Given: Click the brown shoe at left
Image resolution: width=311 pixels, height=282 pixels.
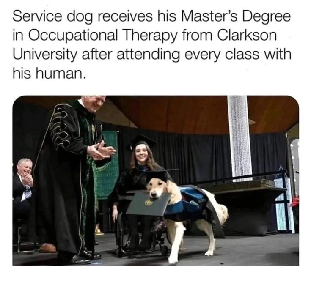Looking at the screenshot, I should [x=47, y=248].
